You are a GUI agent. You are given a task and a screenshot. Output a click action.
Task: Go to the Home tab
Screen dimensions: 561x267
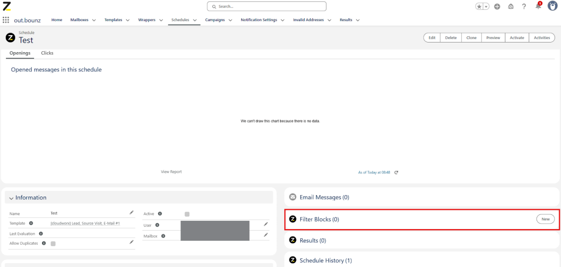[x=57, y=20]
